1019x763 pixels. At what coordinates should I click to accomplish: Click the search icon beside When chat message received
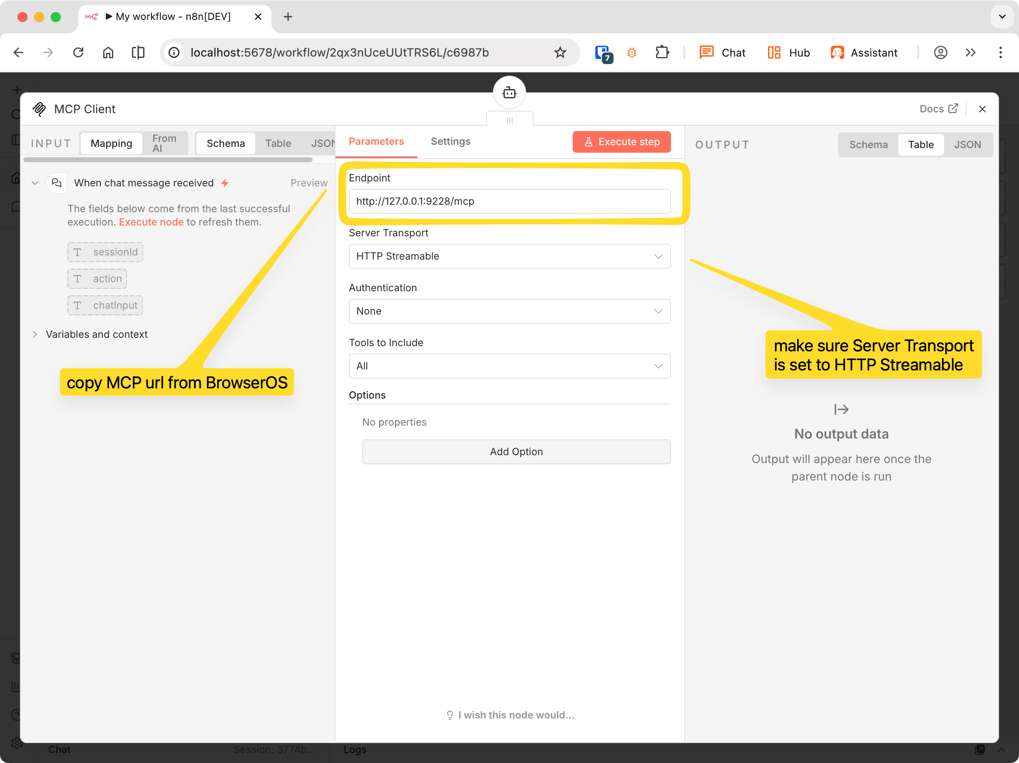(x=56, y=182)
